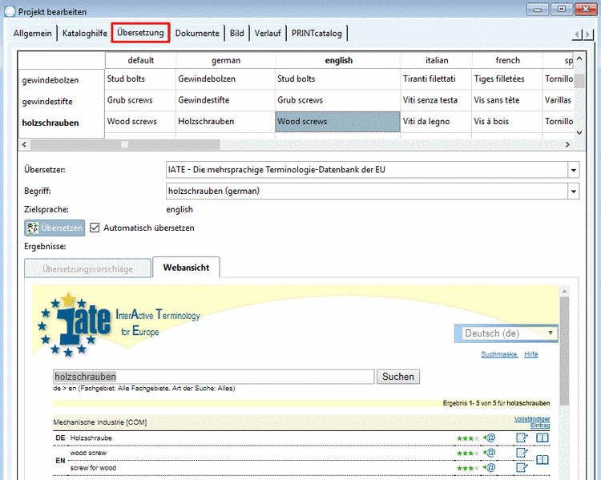Select the holzschrauben row header
601x480 pixels.
62,123
